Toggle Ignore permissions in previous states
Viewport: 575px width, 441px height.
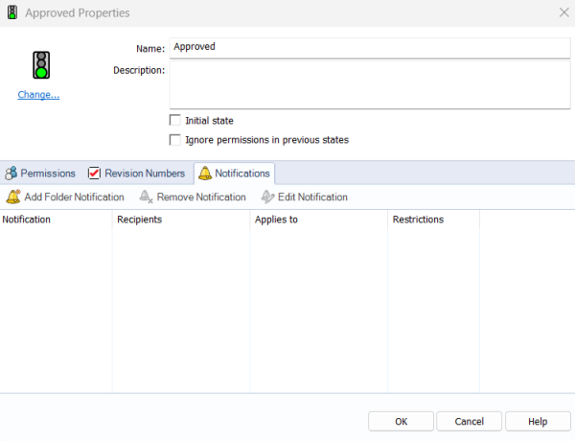pyautogui.click(x=174, y=140)
